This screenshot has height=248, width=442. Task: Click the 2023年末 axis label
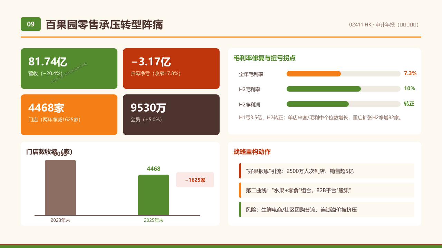(x=60, y=220)
